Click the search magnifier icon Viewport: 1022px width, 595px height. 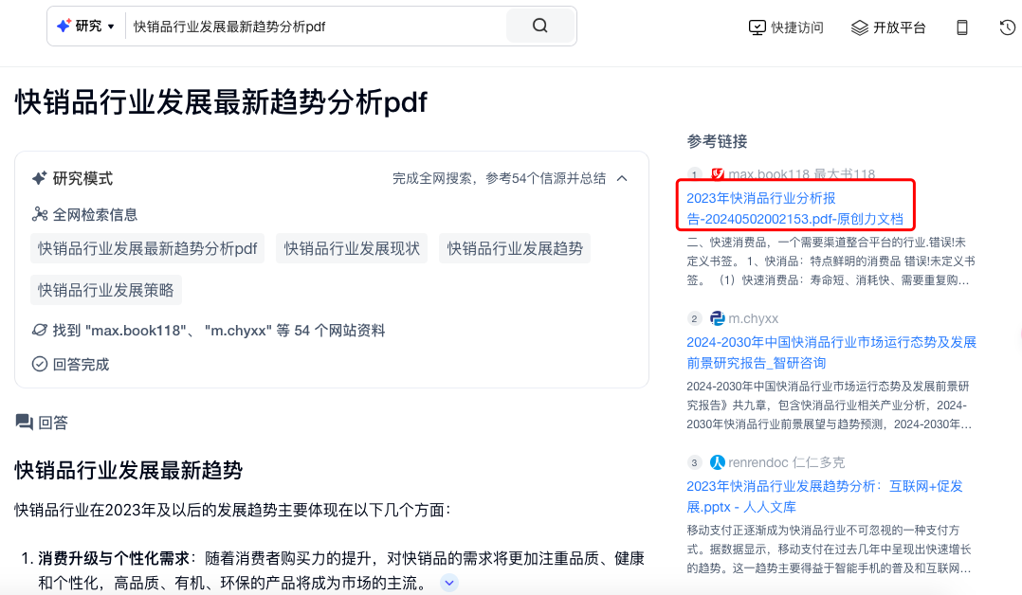point(539,26)
